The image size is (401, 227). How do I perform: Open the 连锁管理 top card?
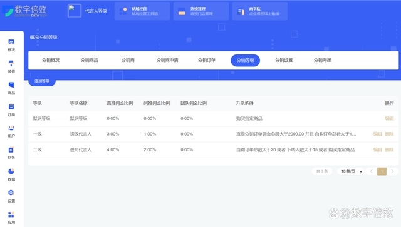201,11
